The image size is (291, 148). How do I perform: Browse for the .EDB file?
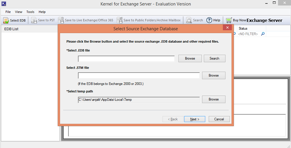(190, 59)
